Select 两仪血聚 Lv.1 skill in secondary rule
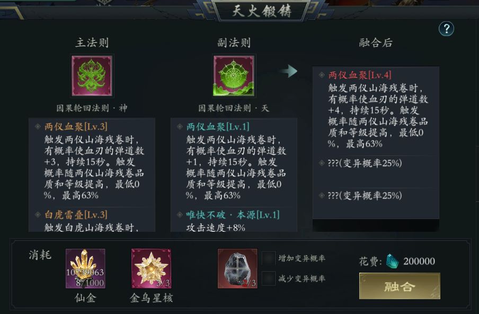 [218, 127]
